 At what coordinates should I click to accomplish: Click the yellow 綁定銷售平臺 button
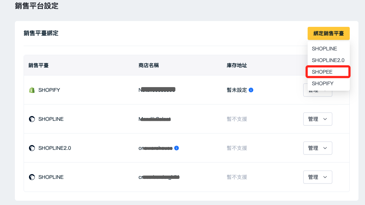pyautogui.click(x=328, y=33)
